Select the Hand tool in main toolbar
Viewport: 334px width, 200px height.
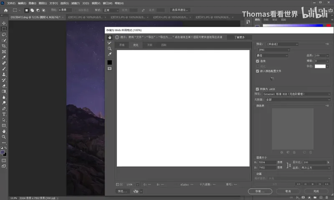point(4,131)
